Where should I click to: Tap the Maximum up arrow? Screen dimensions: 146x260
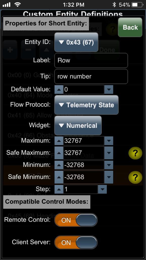[x=59, y=141]
